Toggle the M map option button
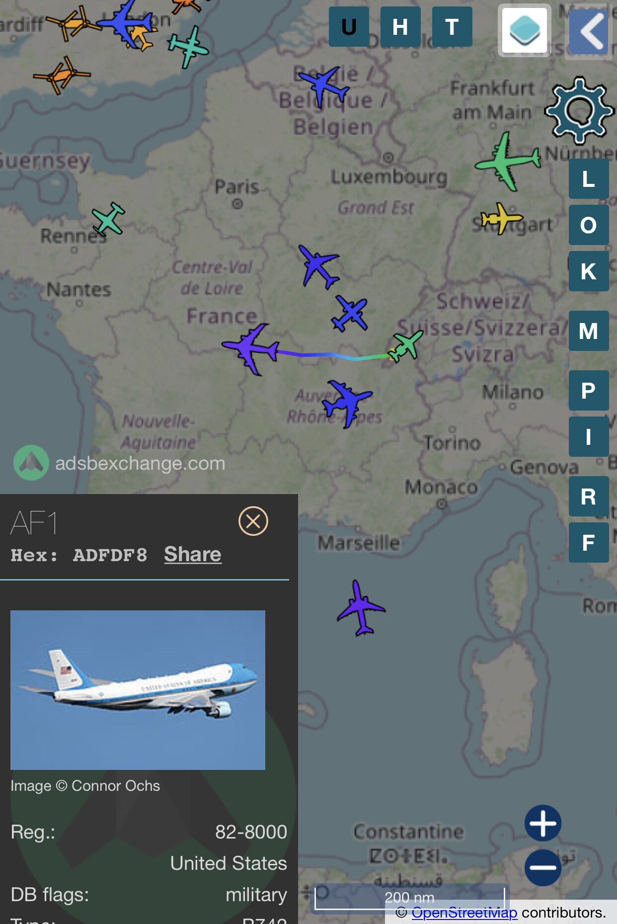This screenshot has height=924, width=617. pos(589,331)
